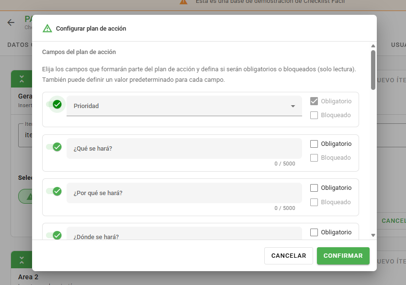Check Bloqueado for Prioridad
This screenshot has width=406, height=285.
point(314,115)
